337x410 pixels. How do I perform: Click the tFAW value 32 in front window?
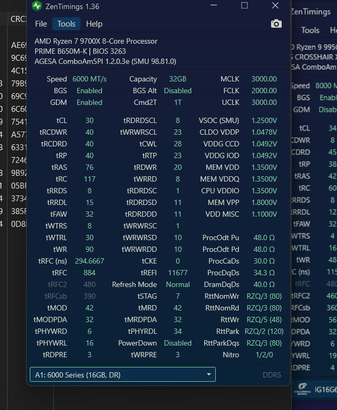[89, 214]
